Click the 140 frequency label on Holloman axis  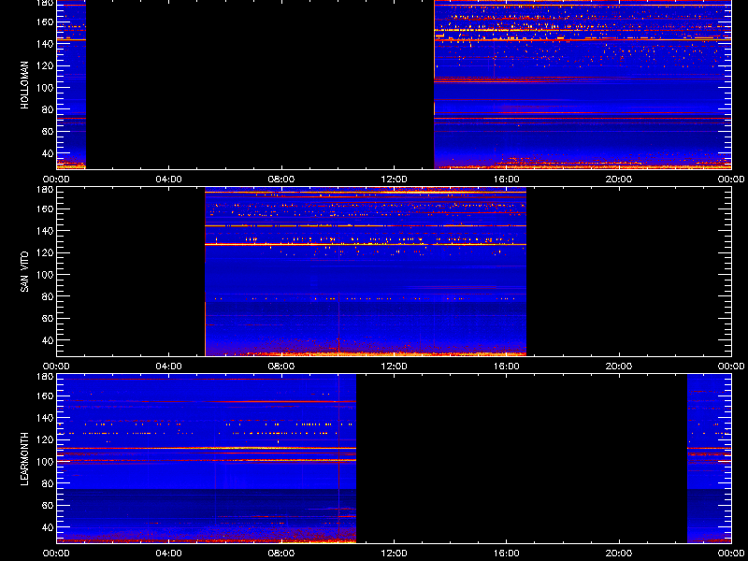(x=46, y=43)
